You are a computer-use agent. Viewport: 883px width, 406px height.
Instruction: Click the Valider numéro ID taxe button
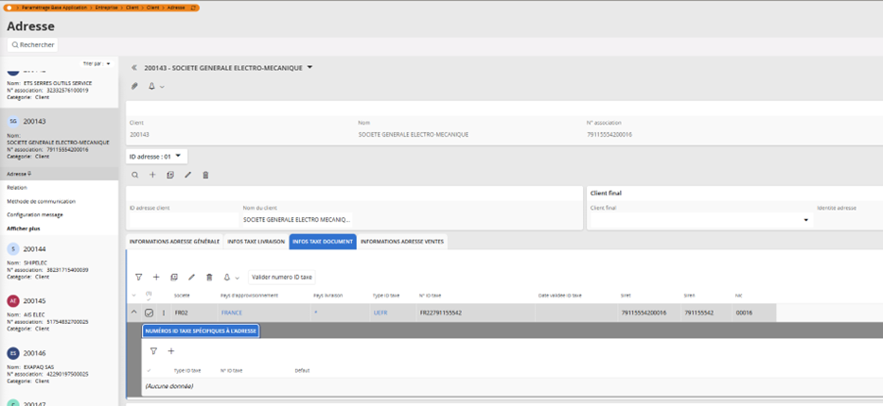tap(282, 278)
